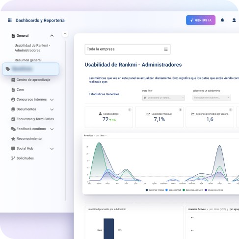Open the Solicitudes section
Image resolution: width=239 pixels, height=239 pixels.
tap(25, 159)
